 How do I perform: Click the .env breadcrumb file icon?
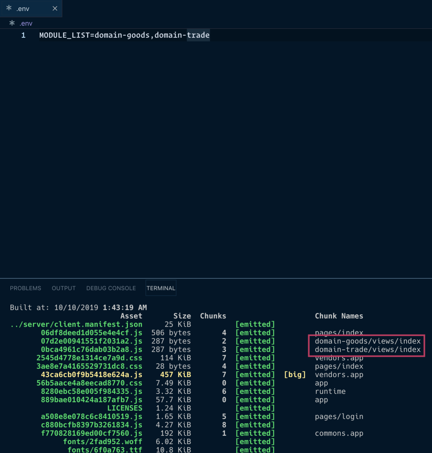(x=12, y=23)
